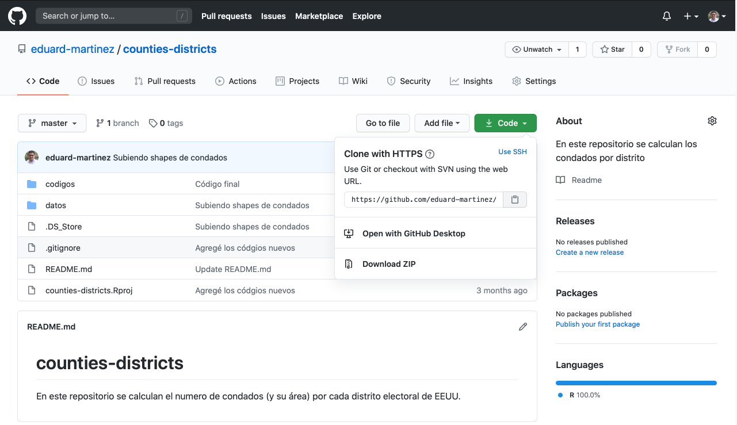Screen dimensions: 737x425
Task: Open the Insights tab
Action: click(x=471, y=81)
